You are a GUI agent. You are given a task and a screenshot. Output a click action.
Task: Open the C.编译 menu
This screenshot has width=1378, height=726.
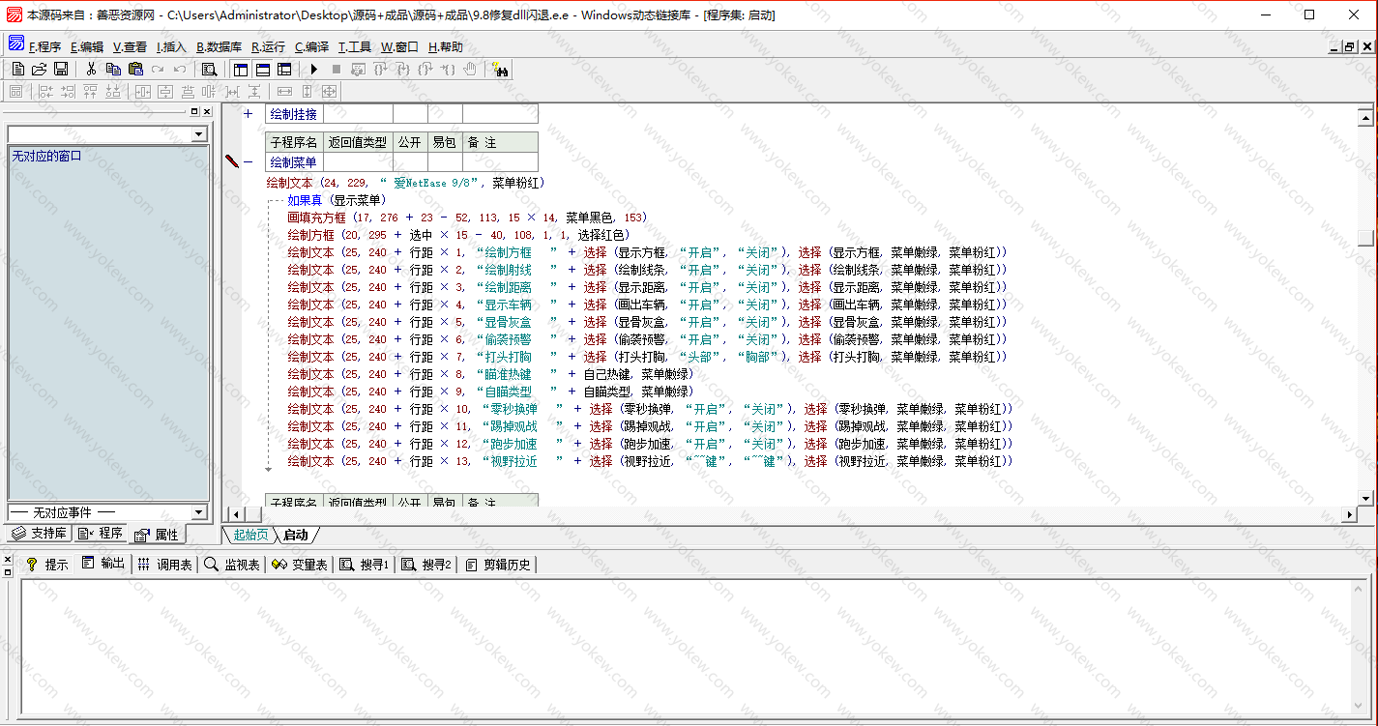tap(311, 46)
